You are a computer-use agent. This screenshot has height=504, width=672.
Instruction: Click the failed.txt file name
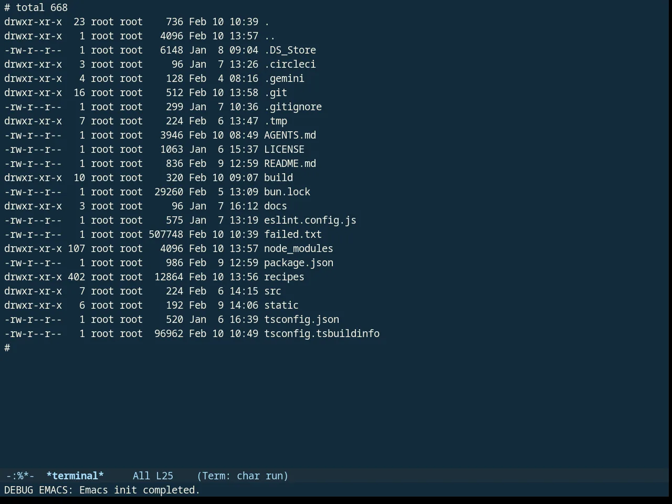[x=293, y=235]
